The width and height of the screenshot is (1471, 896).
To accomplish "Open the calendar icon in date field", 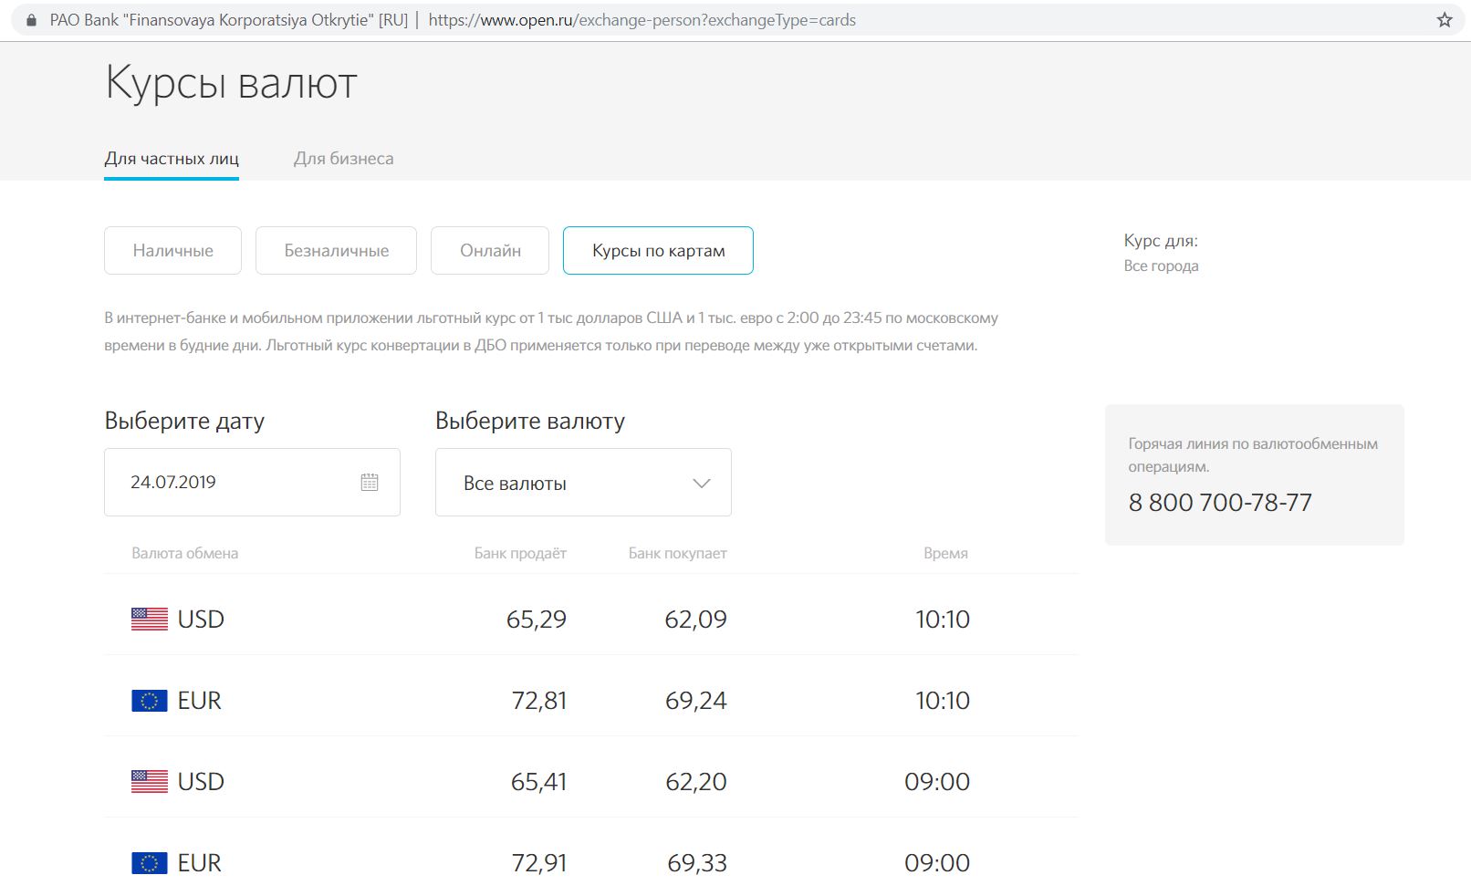I will (x=370, y=482).
